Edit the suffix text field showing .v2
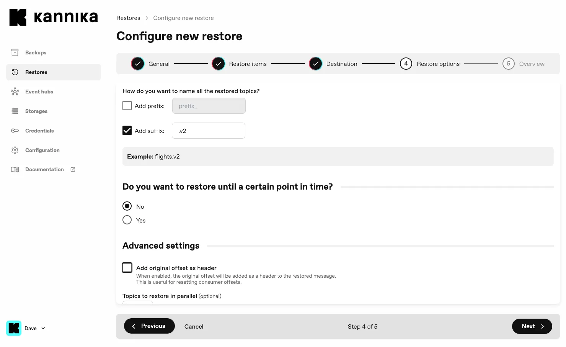Image resolution: width=566 pixels, height=347 pixels. click(208, 131)
